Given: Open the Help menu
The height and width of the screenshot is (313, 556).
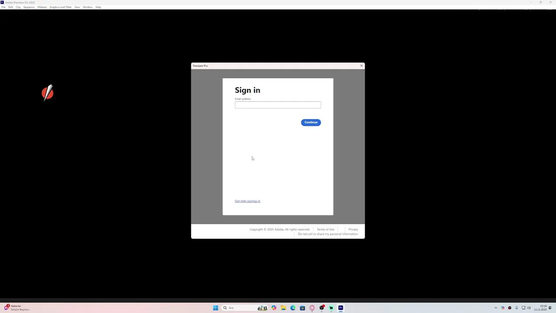Looking at the screenshot, I should click(98, 7).
